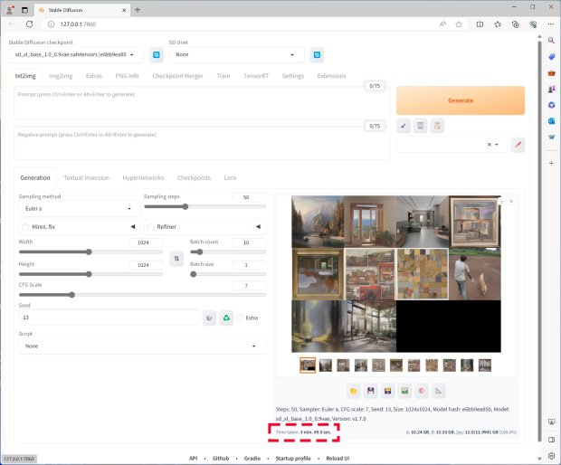561x465 pixels.
Task: Adjust the Width slider
Action: [x=90, y=251]
